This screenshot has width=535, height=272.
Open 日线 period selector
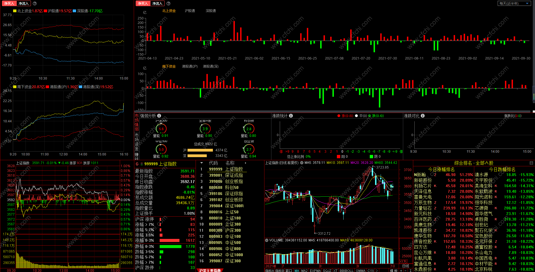(x=406, y=266)
